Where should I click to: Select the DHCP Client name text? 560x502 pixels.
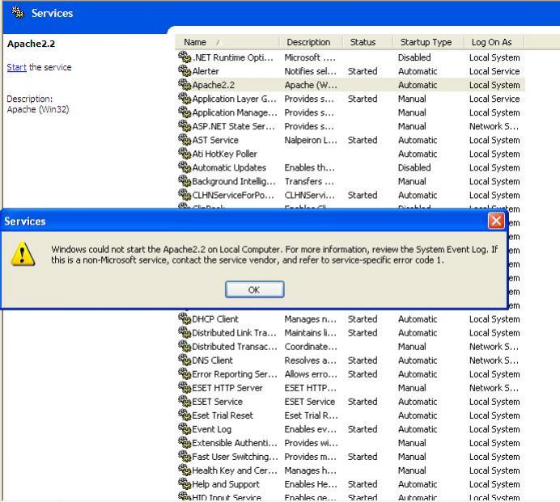click(x=215, y=319)
